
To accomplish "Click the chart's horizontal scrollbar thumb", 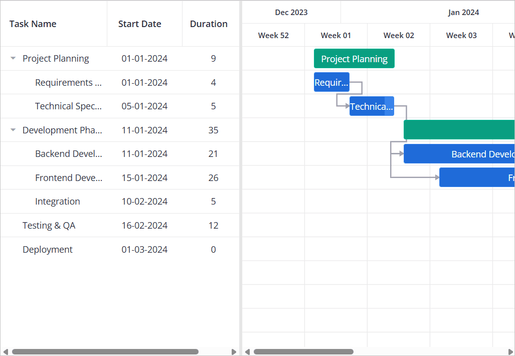I will point(303,352).
